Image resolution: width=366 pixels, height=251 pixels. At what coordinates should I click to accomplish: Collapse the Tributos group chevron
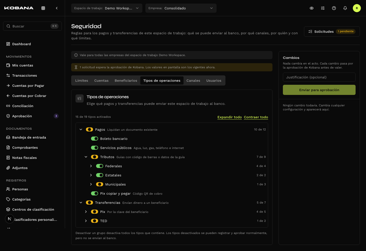click(86, 157)
